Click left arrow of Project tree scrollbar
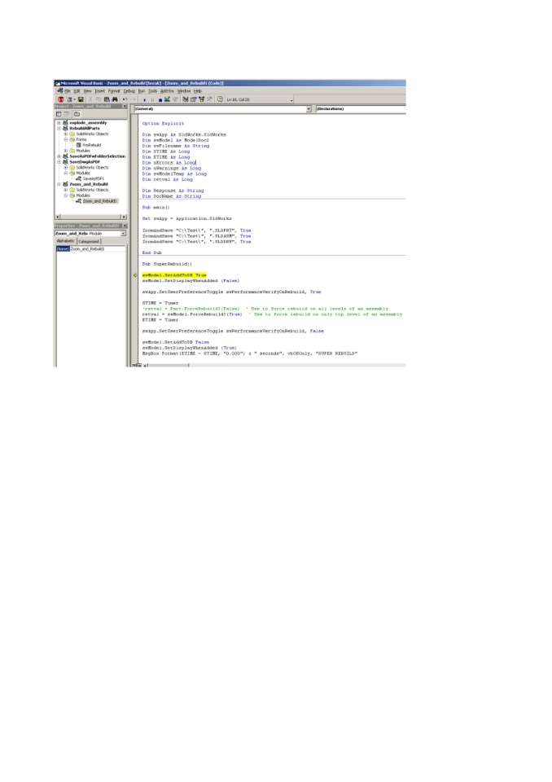Screen dimensions: 552x782 click(57, 217)
